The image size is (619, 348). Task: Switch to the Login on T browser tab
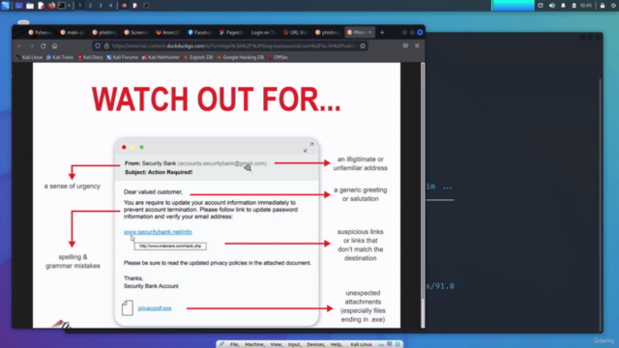click(263, 32)
